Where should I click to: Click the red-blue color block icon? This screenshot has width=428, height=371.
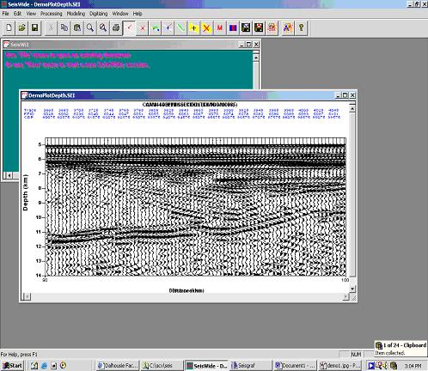233,27
